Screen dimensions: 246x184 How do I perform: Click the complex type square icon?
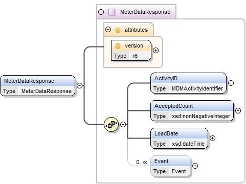click(x=112, y=12)
